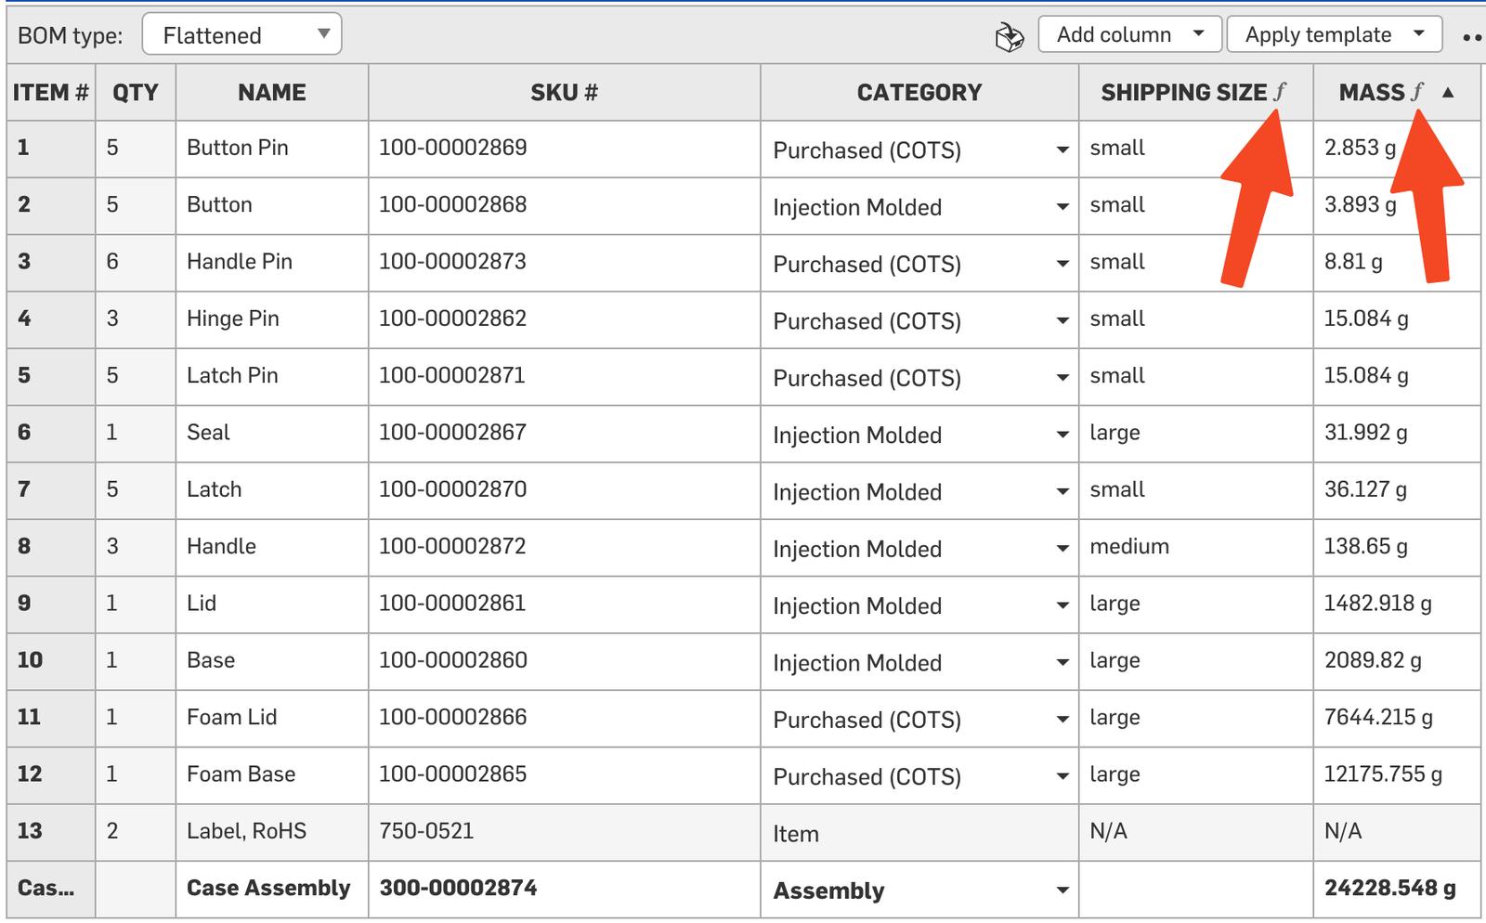Image resolution: width=1486 pixels, height=923 pixels.
Task: Click the CATEGORY column header
Action: pos(919,92)
